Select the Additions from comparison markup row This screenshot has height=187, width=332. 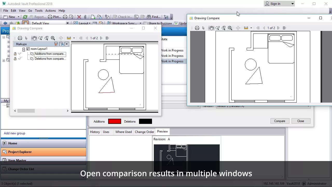50,54
